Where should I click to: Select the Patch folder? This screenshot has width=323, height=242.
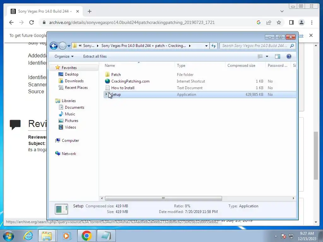point(116,74)
